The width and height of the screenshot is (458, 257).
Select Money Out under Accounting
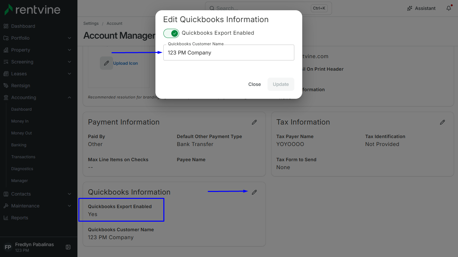pyautogui.click(x=21, y=133)
